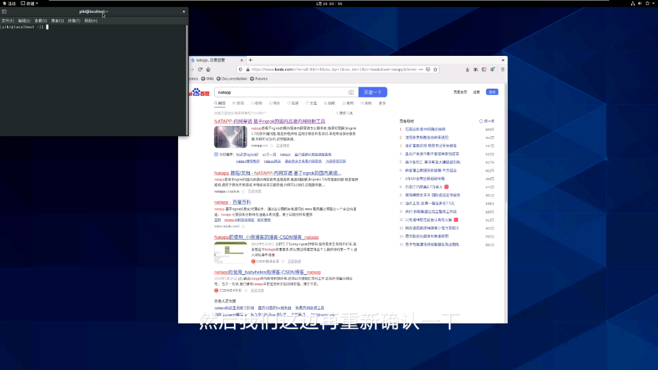The height and width of the screenshot is (370, 658).
Task: Click the Wiki bookmark
Action: (208, 79)
